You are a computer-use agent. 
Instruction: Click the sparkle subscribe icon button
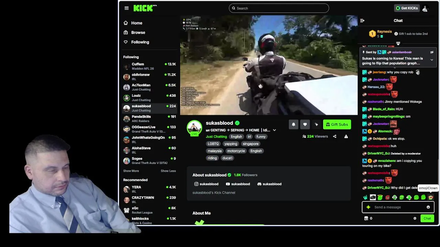[316, 125]
